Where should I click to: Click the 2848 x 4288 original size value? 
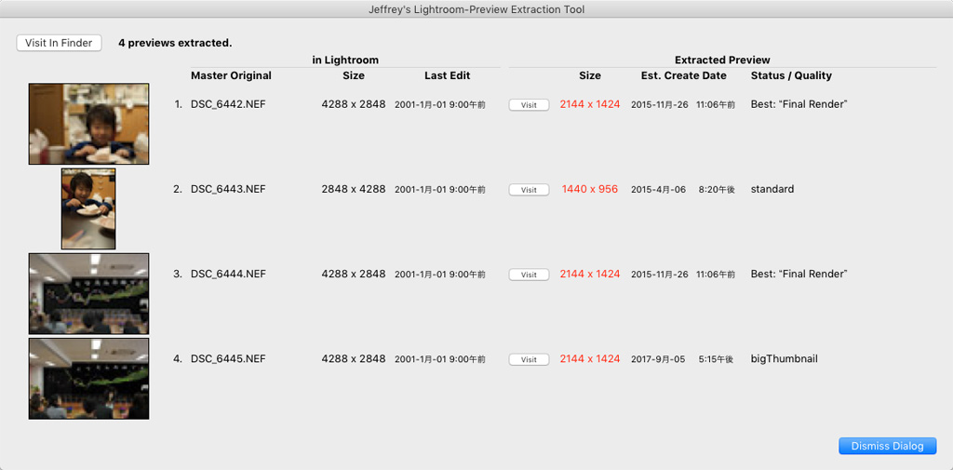tap(353, 189)
